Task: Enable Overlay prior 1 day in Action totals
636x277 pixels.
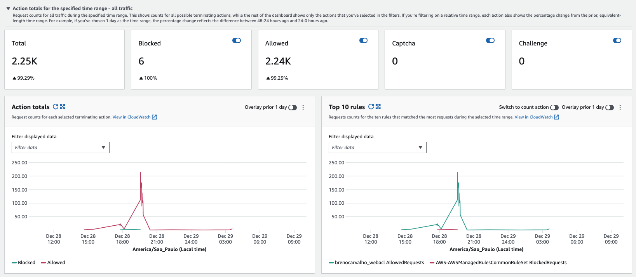Action: point(293,108)
